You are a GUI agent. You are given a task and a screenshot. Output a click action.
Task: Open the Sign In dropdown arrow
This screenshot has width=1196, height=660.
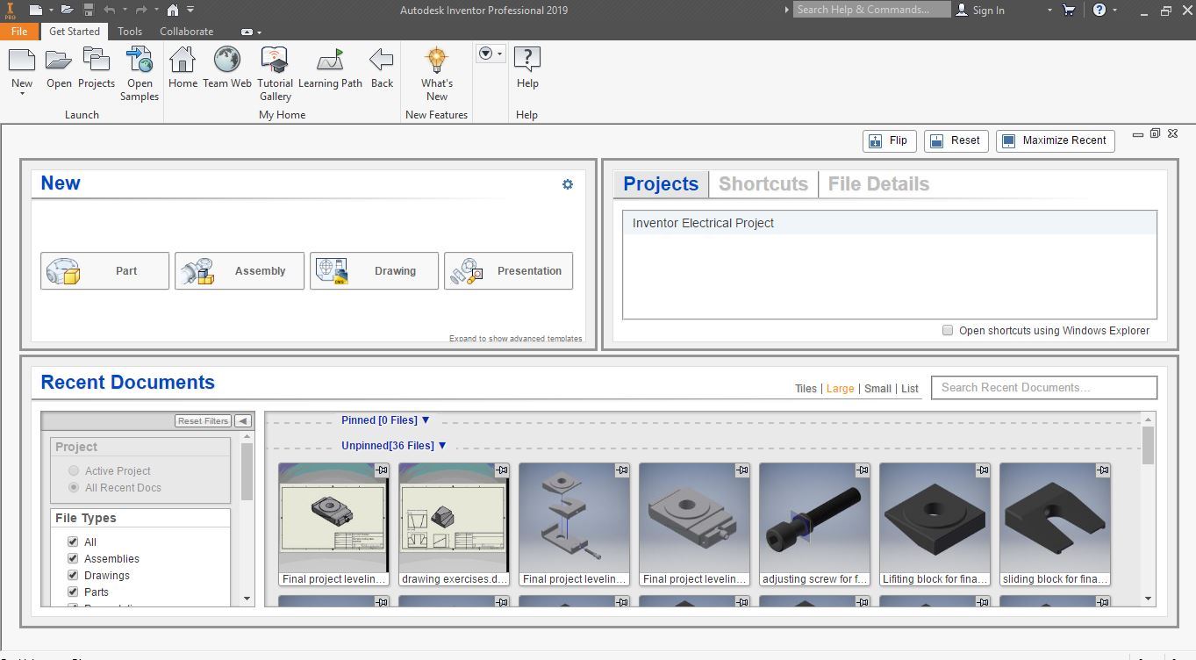[x=1049, y=10]
